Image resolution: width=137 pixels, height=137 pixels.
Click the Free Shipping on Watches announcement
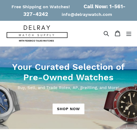(x=41, y=7)
